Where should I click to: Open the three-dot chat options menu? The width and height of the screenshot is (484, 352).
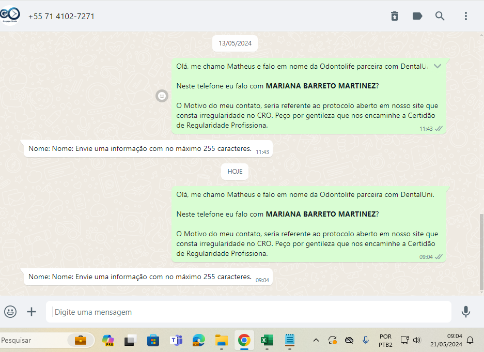pos(465,16)
